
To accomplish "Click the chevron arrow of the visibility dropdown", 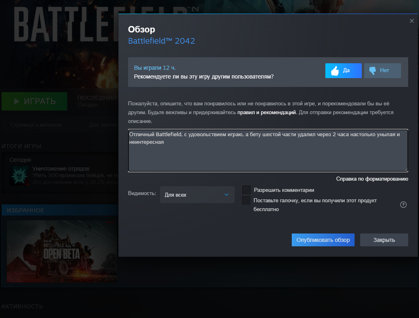I will click(x=227, y=195).
